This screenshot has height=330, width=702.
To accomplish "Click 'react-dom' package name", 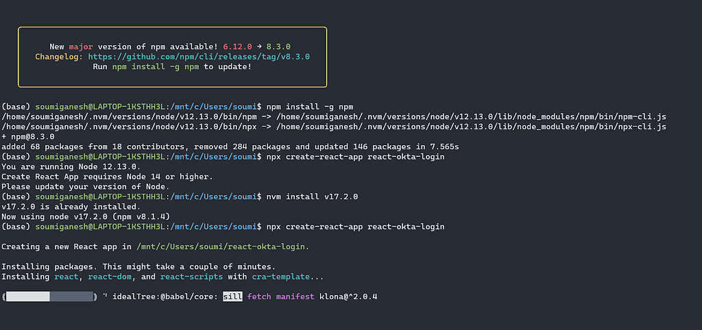I will pyautogui.click(x=112, y=277).
